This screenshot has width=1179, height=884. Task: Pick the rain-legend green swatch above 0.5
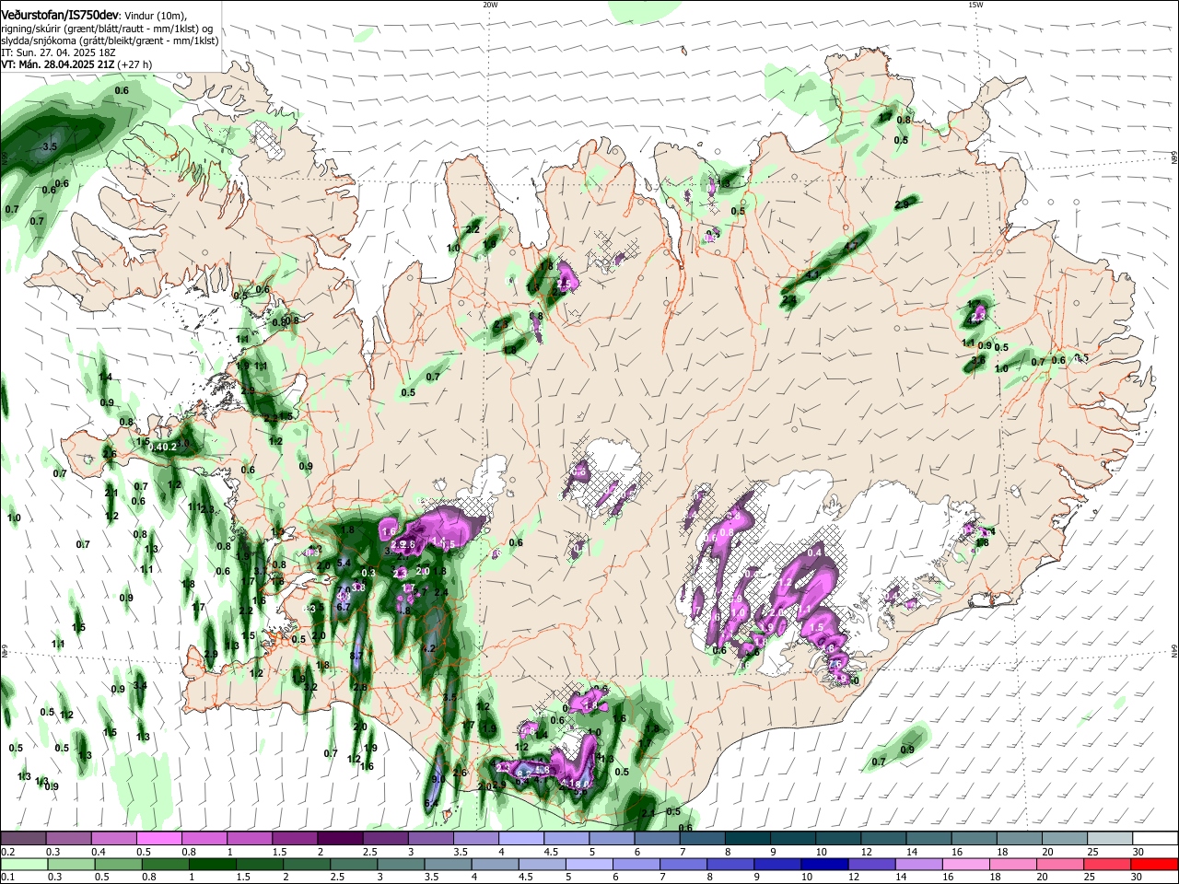pos(119,865)
